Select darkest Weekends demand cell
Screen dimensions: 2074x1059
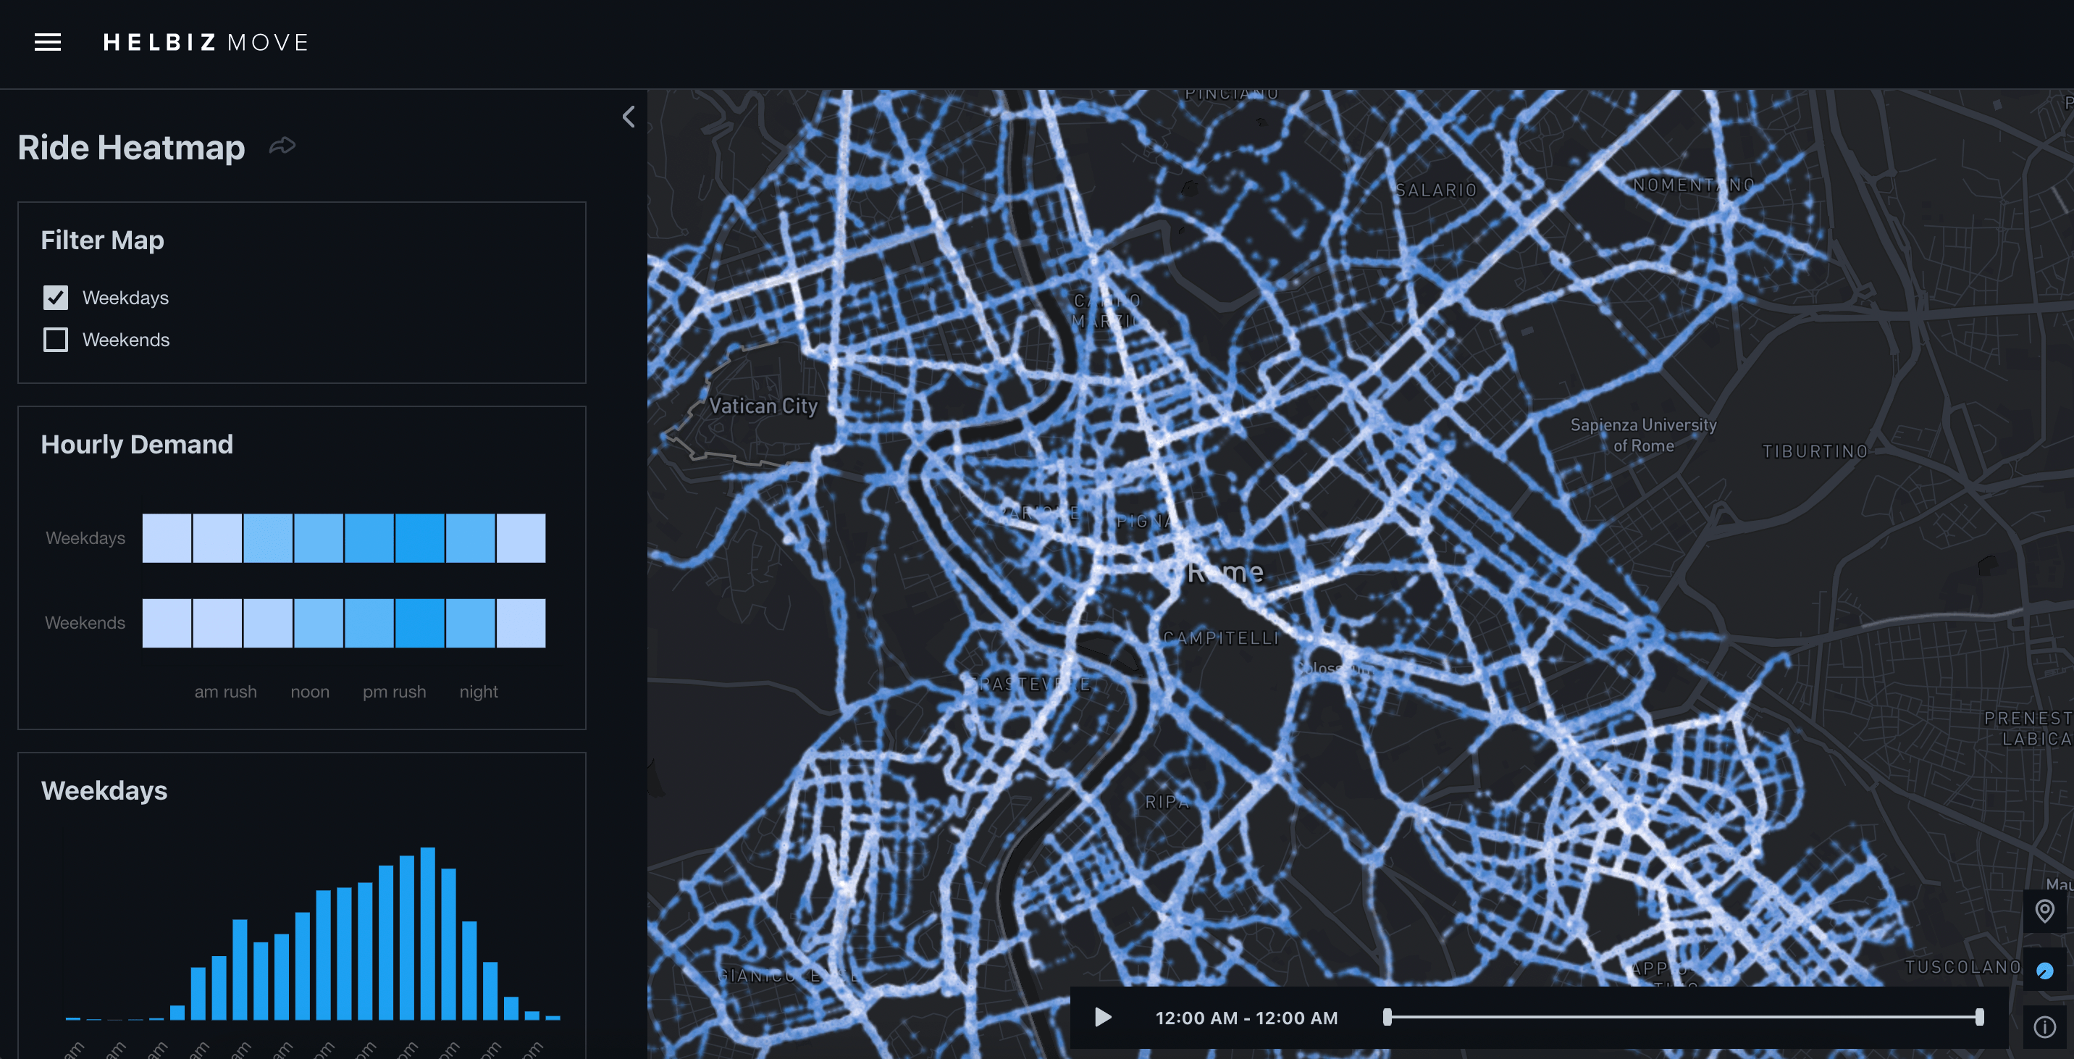pos(419,622)
